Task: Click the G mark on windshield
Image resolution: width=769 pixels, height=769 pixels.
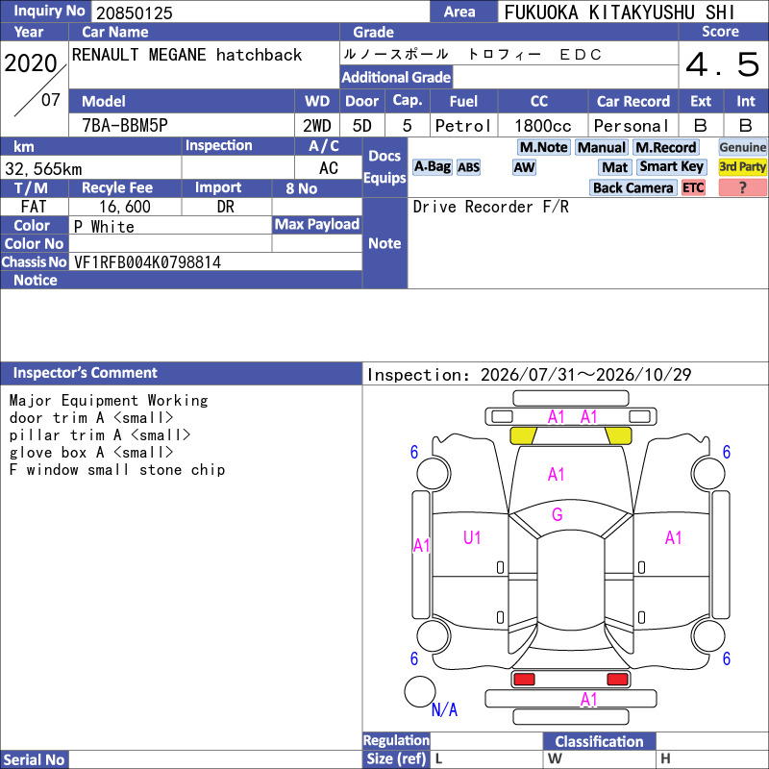Action: pos(558,514)
